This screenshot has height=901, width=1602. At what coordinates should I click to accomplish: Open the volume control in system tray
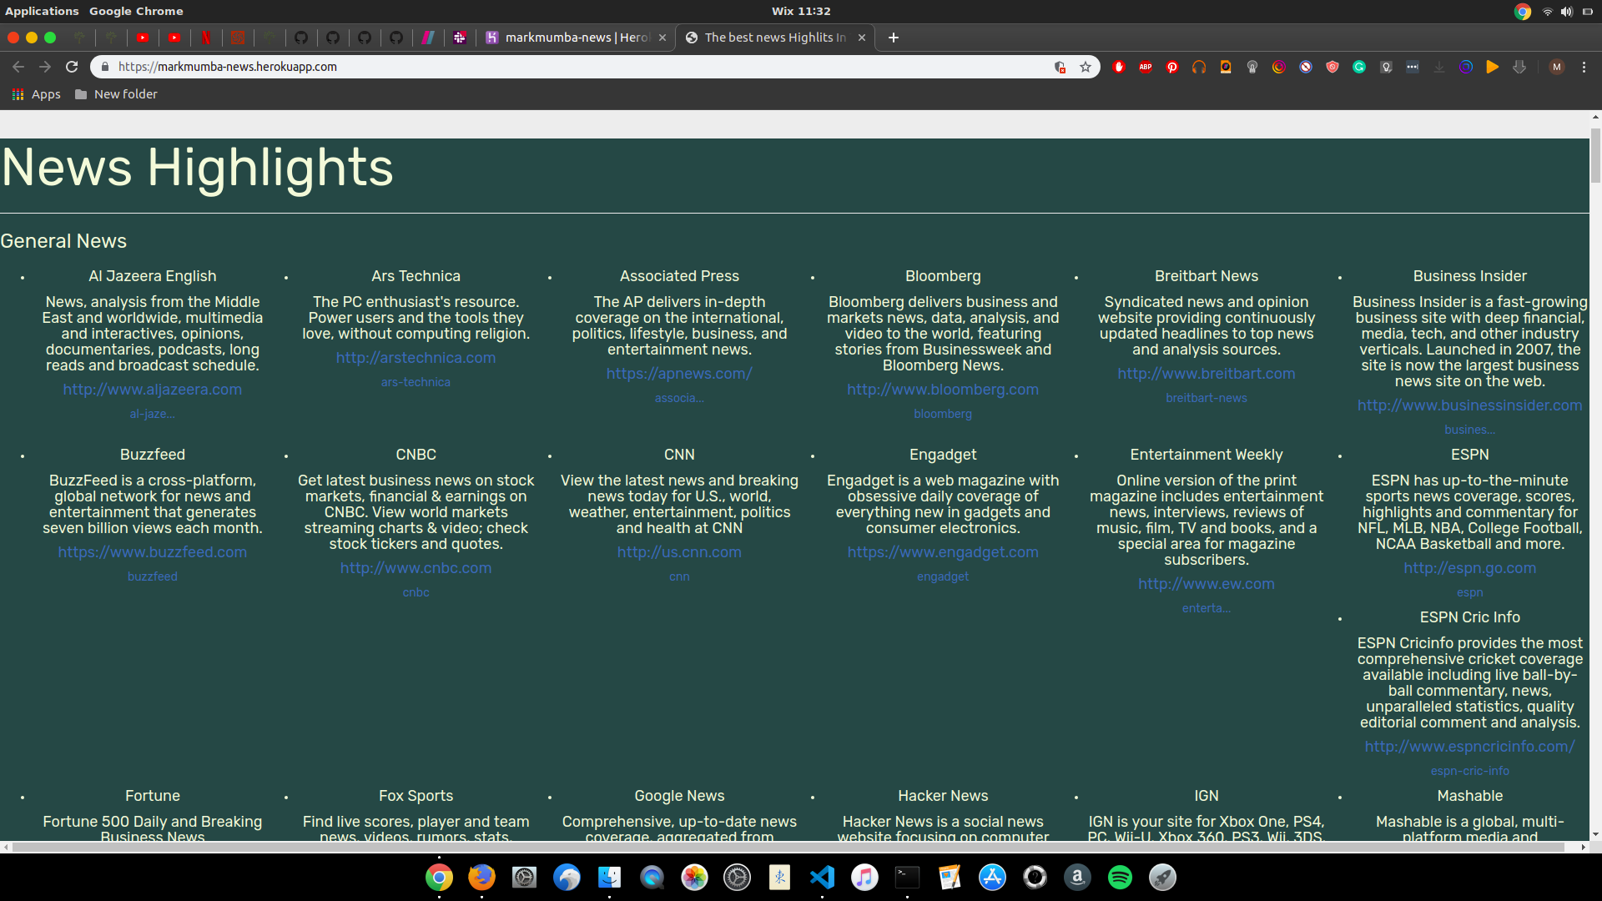pyautogui.click(x=1566, y=11)
